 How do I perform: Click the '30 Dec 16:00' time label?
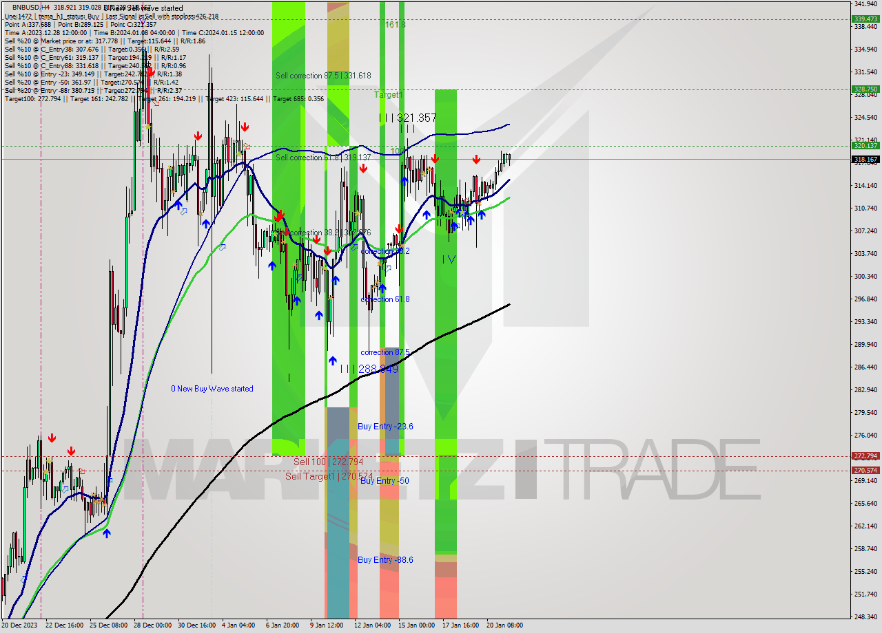point(196,625)
